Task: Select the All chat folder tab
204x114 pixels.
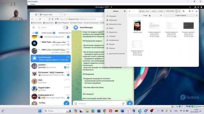Action: click(35, 33)
